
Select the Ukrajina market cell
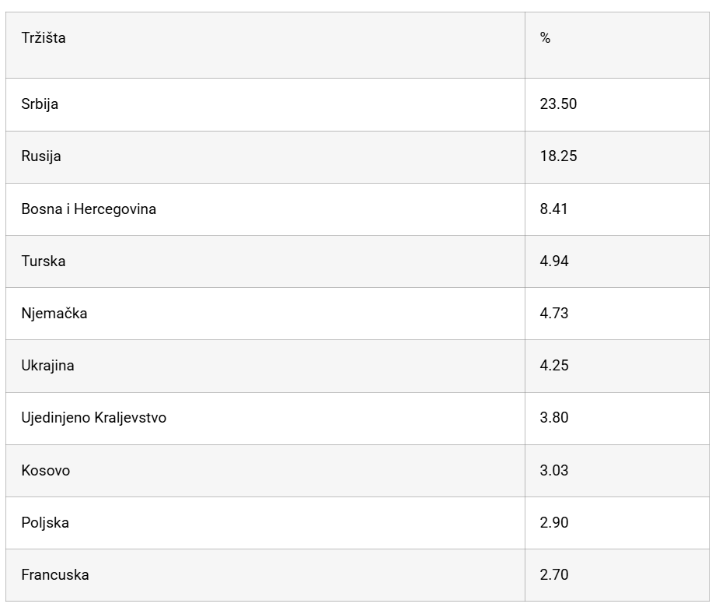pyautogui.click(x=265, y=366)
